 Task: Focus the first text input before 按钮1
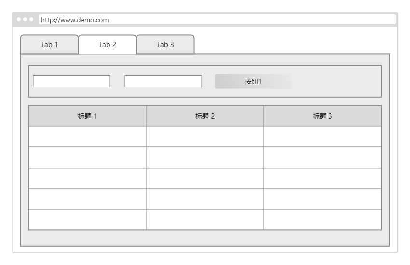(72, 81)
